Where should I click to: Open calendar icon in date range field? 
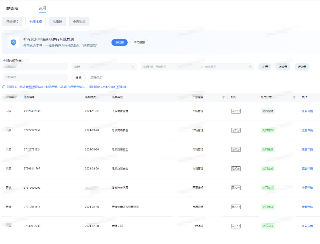(x=250, y=67)
